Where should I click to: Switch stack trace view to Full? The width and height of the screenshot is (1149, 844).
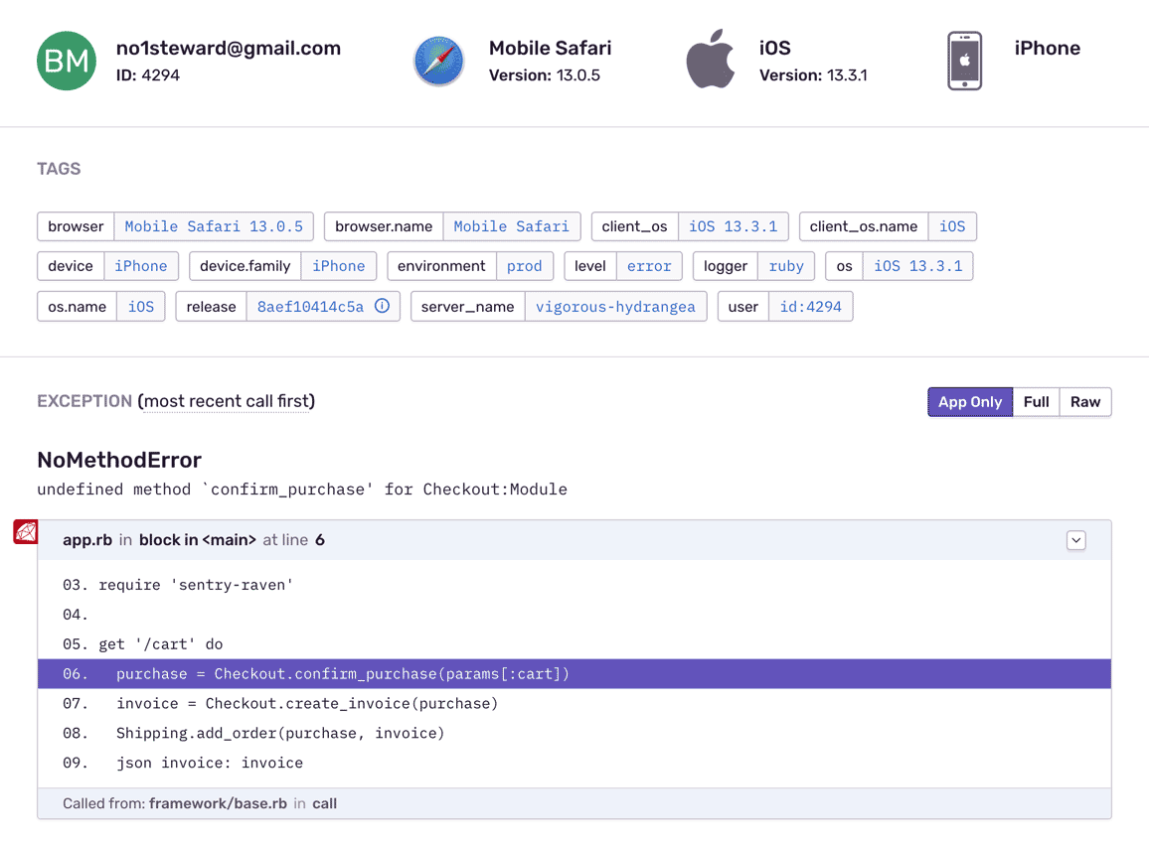pyautogui.click(x=1036, y=402)
